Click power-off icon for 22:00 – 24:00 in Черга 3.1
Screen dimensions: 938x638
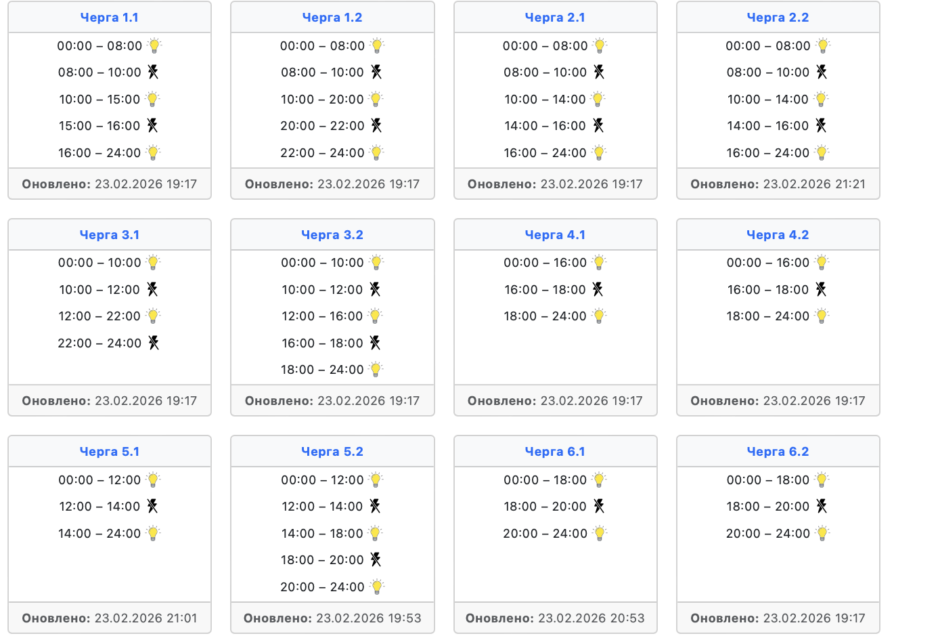tap(154, 343)
